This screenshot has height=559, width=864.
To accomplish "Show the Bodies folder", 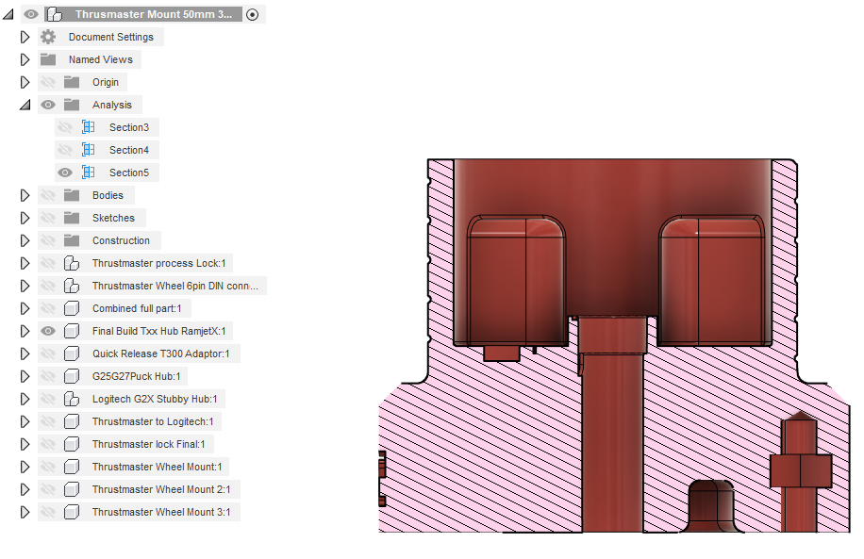I will point(48,195).
